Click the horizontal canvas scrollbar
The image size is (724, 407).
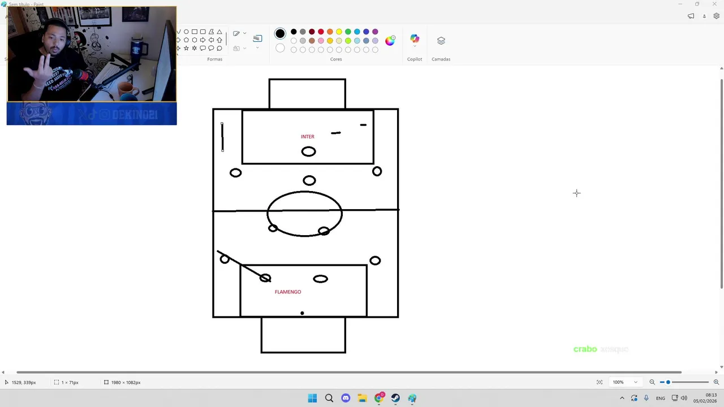coord(349,372)
